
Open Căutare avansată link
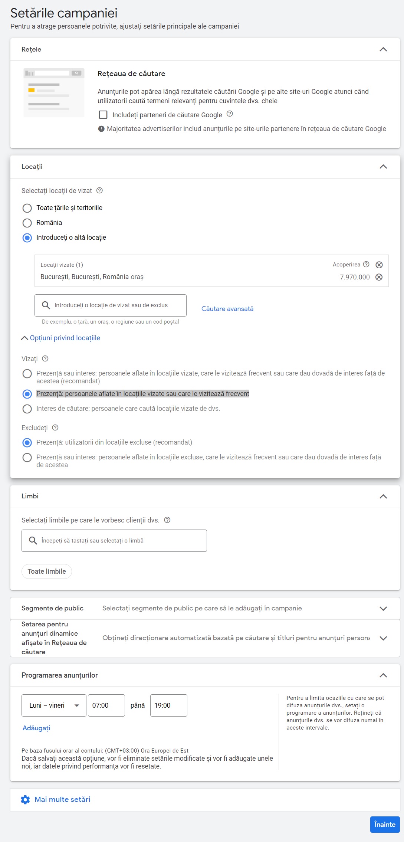(x=227, y=308)
